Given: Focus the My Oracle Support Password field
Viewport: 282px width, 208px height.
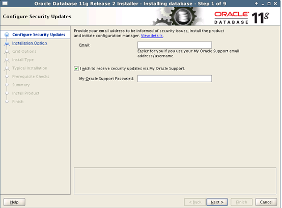Looking at the screenshot, I should point(175,79).
